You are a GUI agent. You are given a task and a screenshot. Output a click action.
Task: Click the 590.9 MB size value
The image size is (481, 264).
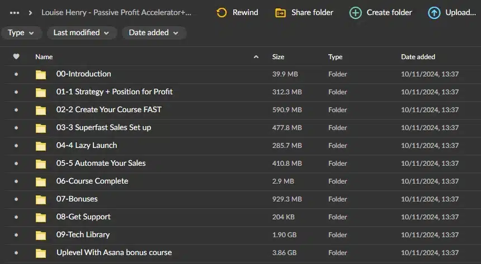point(287,109)
